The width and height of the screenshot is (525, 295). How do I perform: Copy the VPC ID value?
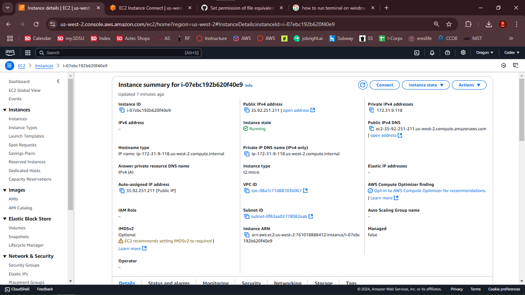tap(247, 191)
